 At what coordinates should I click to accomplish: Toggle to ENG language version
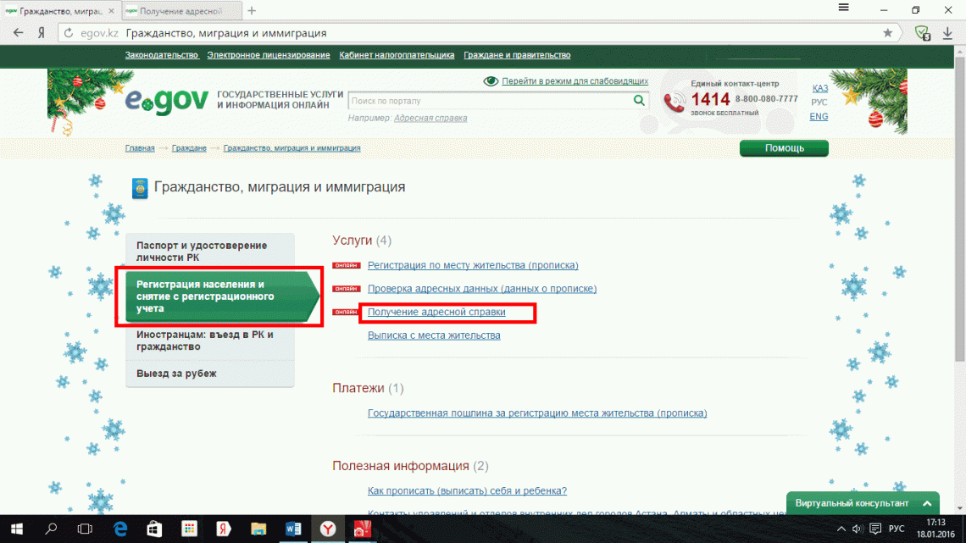coord(818,116)
